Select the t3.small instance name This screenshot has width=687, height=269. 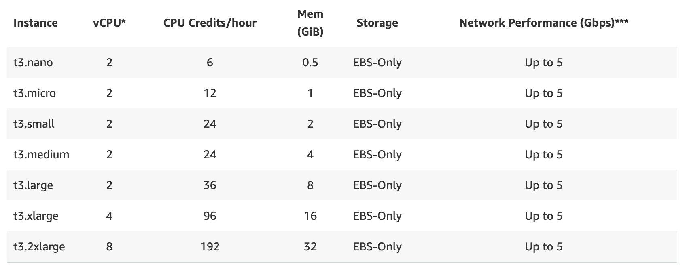point(34,124)
